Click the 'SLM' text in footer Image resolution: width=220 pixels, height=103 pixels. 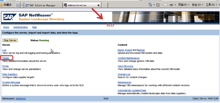coord(106,99)
